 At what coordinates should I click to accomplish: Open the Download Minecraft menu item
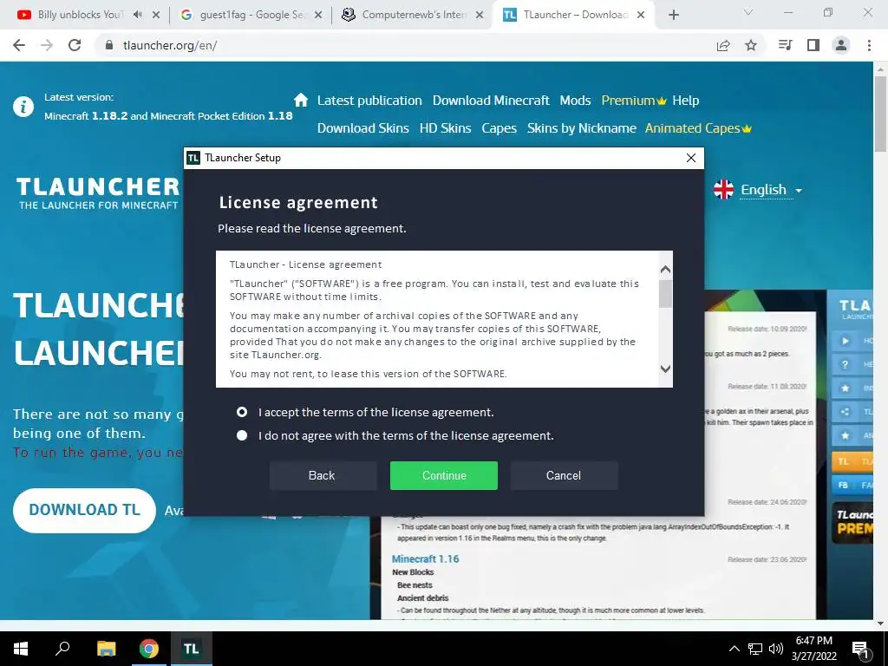pyautogui.click(x=491, y=101)
